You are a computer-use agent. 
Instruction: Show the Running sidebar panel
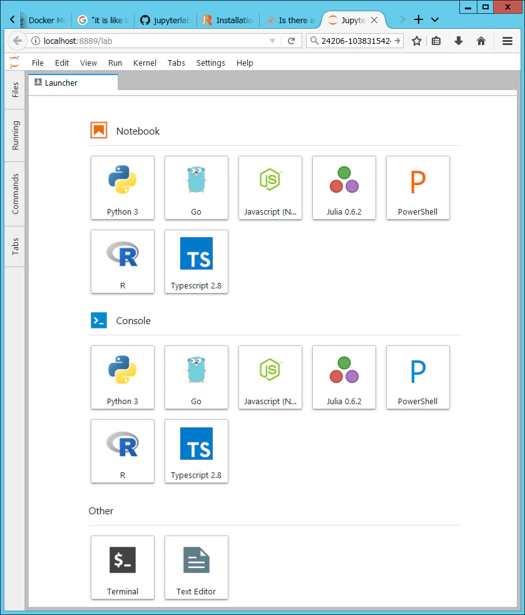tap(15, 135)
